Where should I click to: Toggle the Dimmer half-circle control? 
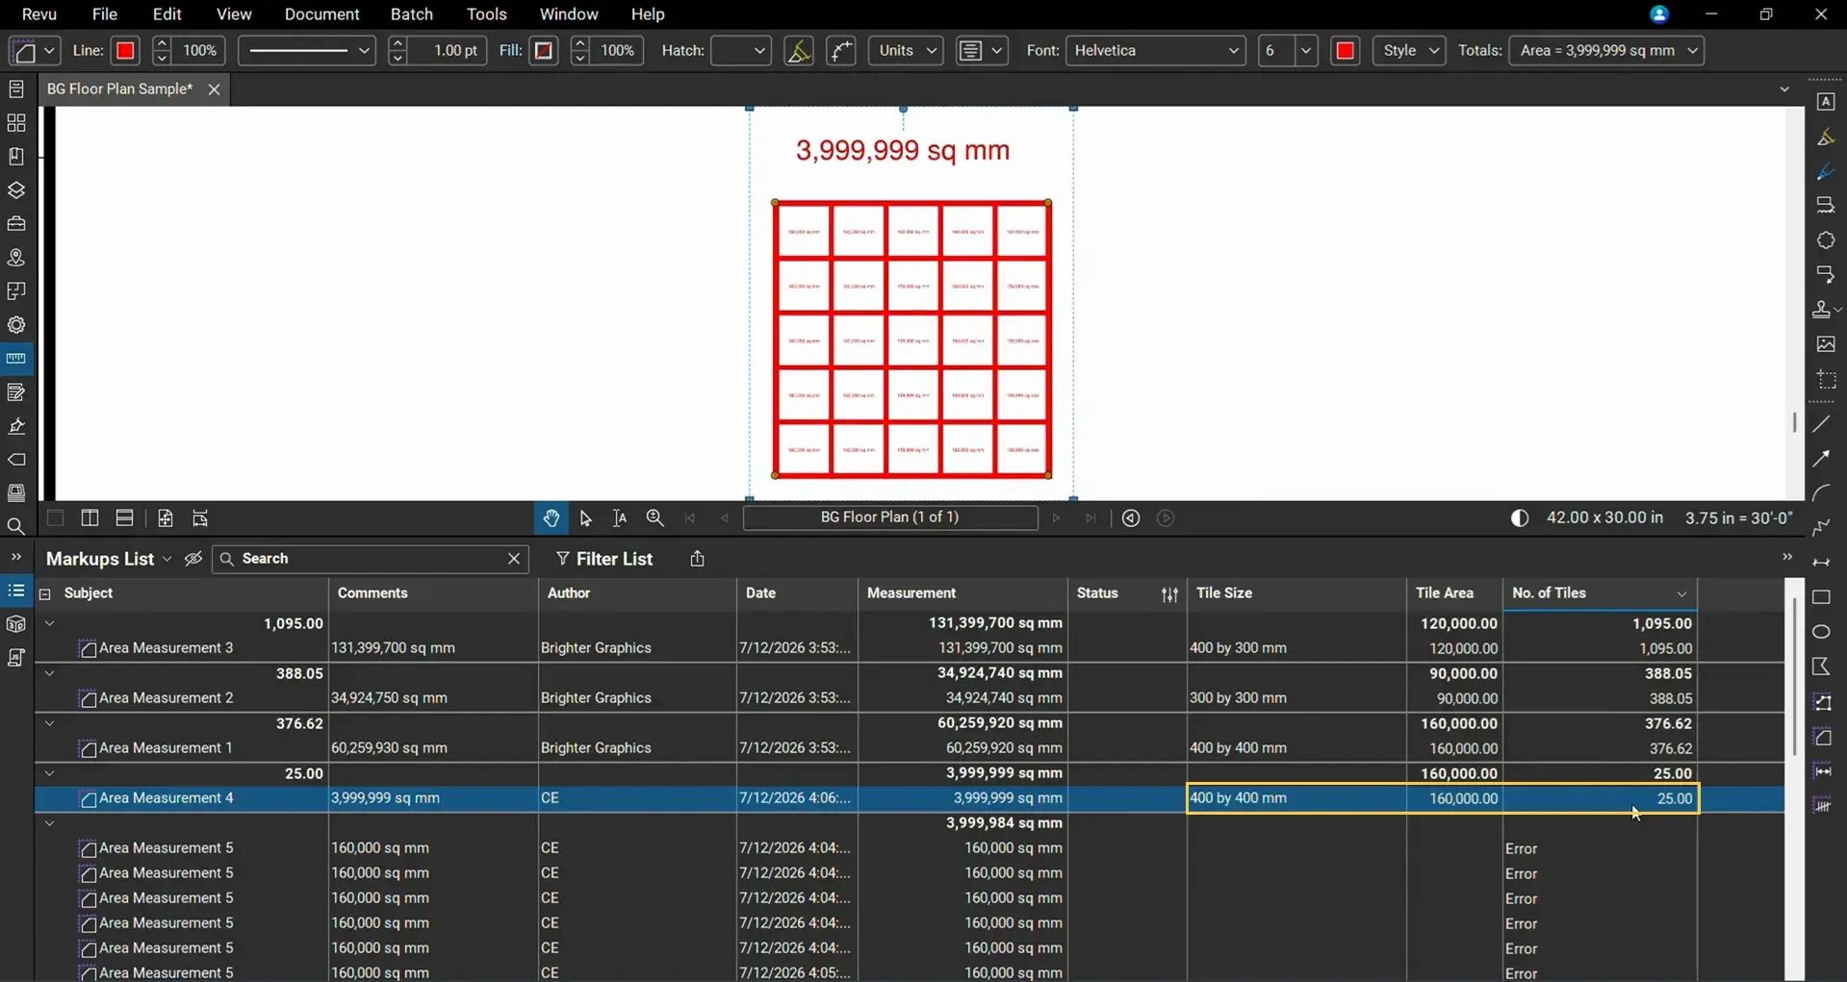pos(1520,518)
